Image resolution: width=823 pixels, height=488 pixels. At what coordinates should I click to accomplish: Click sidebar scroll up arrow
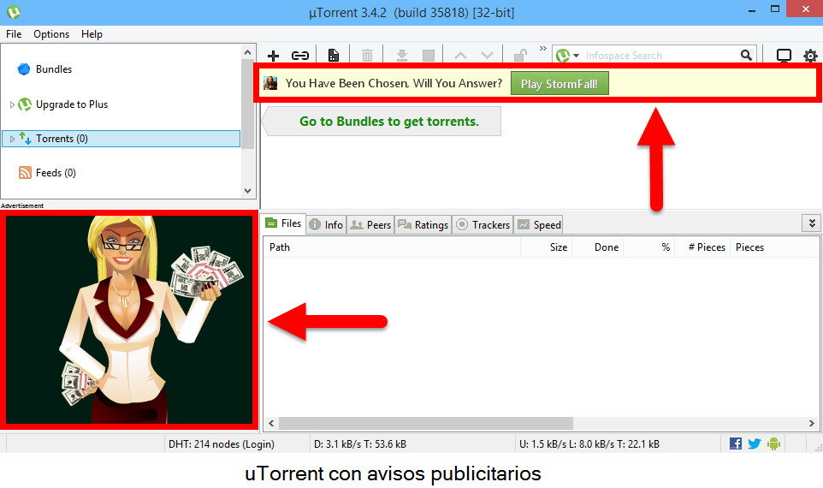point(248,52)
